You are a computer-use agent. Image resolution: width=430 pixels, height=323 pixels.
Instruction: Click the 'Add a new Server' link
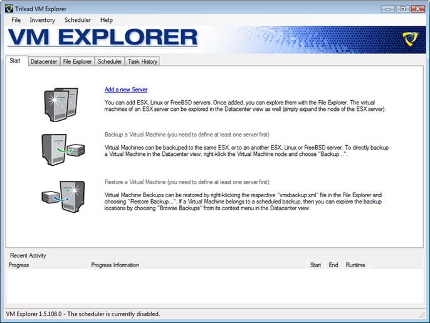point(126,90)
